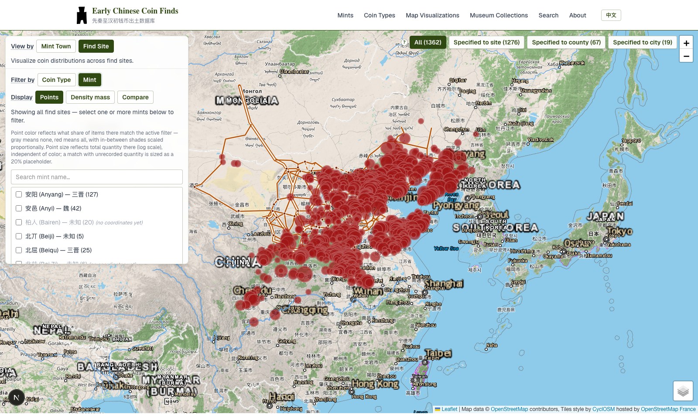The image size is (698, 414).
Task: Open the OpenStreetMap contributors link
Action: [509, 409]
